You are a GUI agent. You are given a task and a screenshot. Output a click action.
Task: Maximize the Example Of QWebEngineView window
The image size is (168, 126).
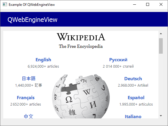tap(148, 4)
